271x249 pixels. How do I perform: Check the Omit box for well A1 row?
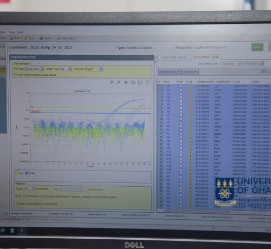pos(181,86)
